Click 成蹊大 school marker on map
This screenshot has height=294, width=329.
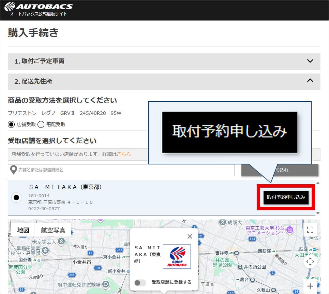pyautogui.click(x=223, y=223)
